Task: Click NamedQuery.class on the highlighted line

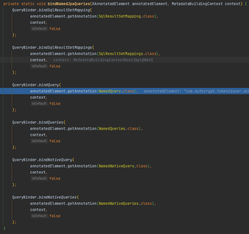Action: pos(116,91)
